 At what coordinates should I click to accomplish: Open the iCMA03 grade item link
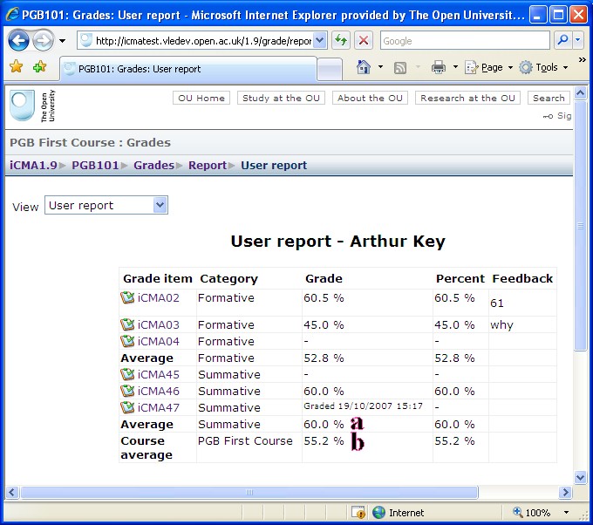tap(158, 325)
